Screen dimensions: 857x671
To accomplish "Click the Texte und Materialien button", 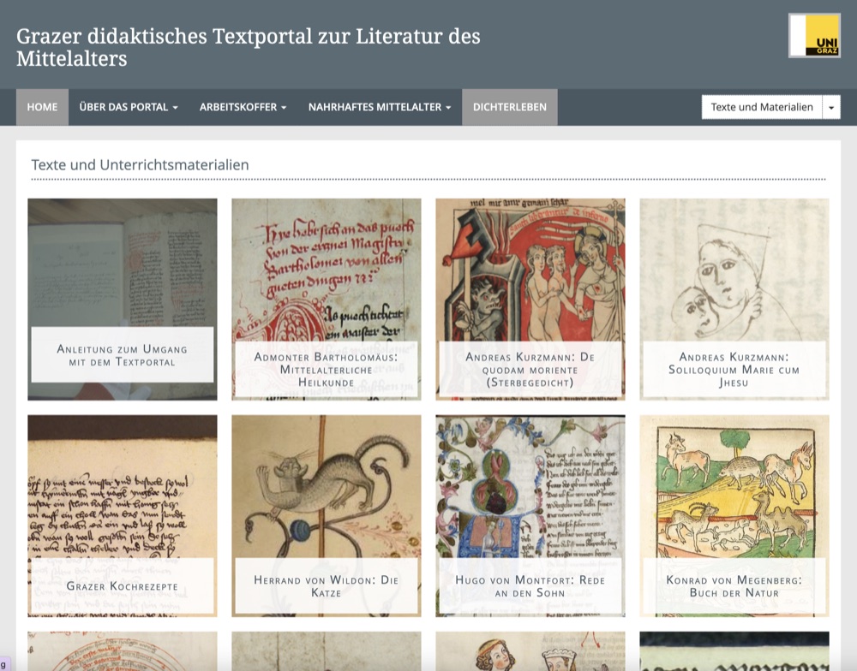I will [x=762, y=107].
